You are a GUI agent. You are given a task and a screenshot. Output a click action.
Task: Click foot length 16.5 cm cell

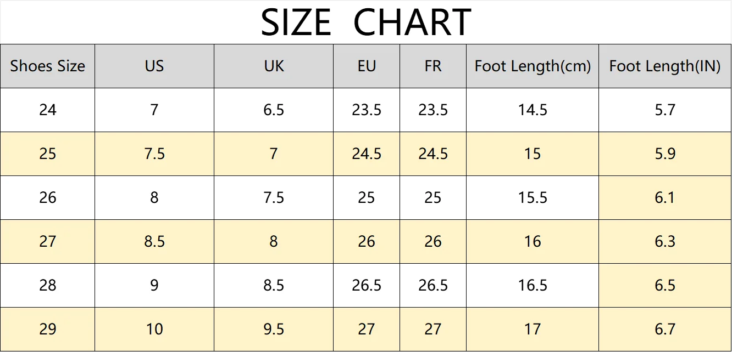coord(533,286)
